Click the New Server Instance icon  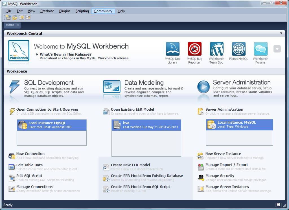click(x=201, y=156)
